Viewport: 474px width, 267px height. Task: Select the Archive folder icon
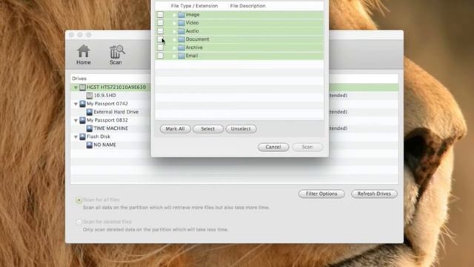(181, 47)
